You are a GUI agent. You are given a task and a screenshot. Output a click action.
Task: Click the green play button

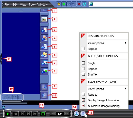point(8,114)
